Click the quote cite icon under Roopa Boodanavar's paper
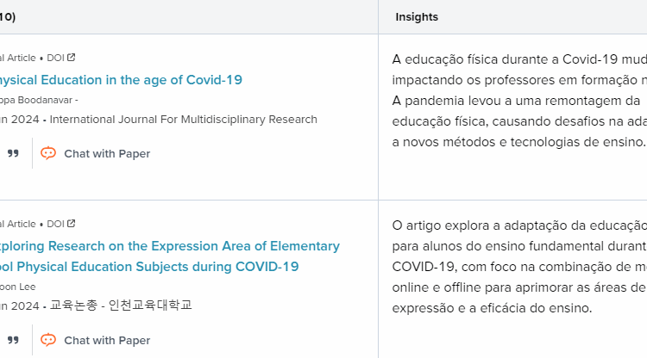 [x=13, y=154]
